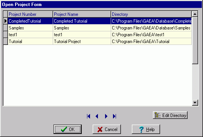The height and width of the screenshot is (137, 203).
Task: Click the Tutorial Project name cell
Action: coord(82,42)
